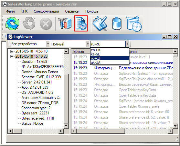Select the Connection type: 2 row
180x146 pixels.
point(36,108)
